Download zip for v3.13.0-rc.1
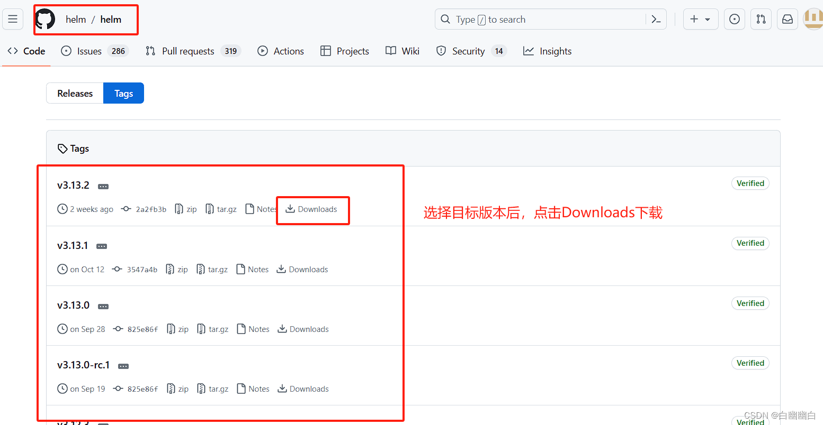Image resolution: width=823 pixels, height=425 pixels. 177,389
